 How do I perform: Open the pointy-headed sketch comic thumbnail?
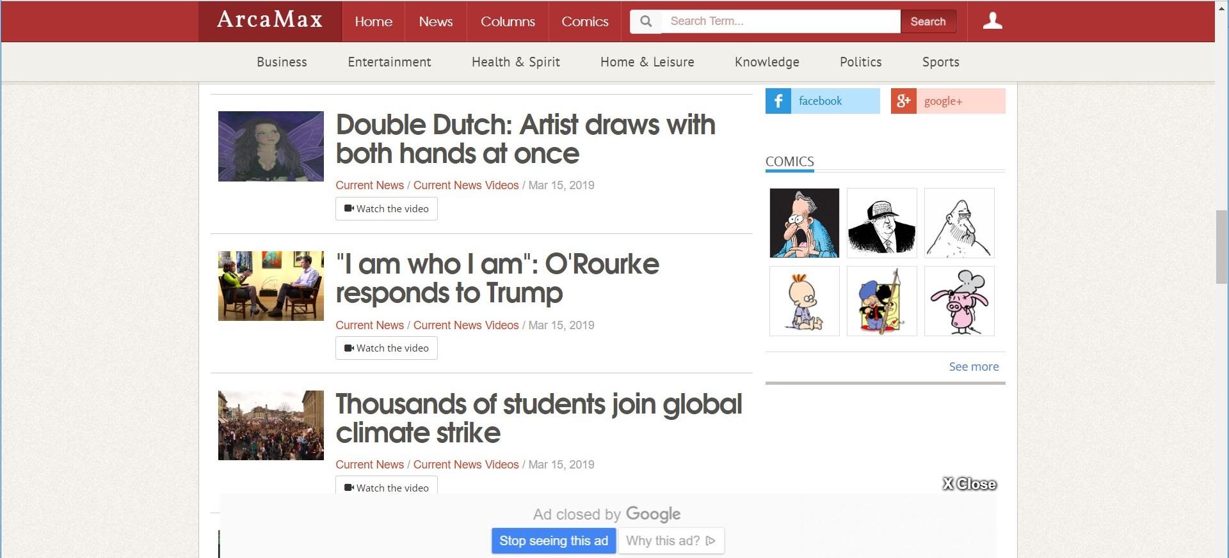(x=960, y=223)
